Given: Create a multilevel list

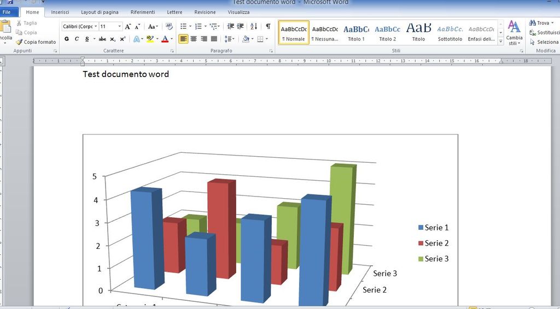Looking at the screenshot, I should pyautogui.click(x=214, y=26).
